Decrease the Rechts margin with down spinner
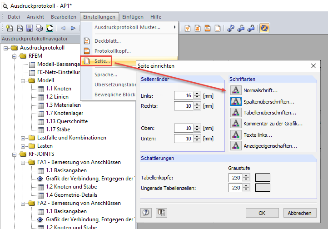Screen dimensions: 328x229 pyautogui.click(x=197, y=108)
